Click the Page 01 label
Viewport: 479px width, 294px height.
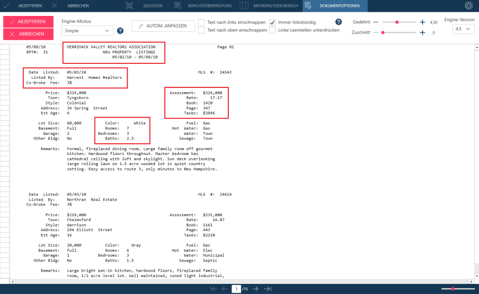pos(226,47)
